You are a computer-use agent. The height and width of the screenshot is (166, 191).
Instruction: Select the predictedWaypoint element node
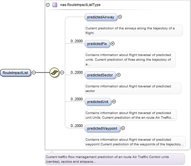[102, 128]
